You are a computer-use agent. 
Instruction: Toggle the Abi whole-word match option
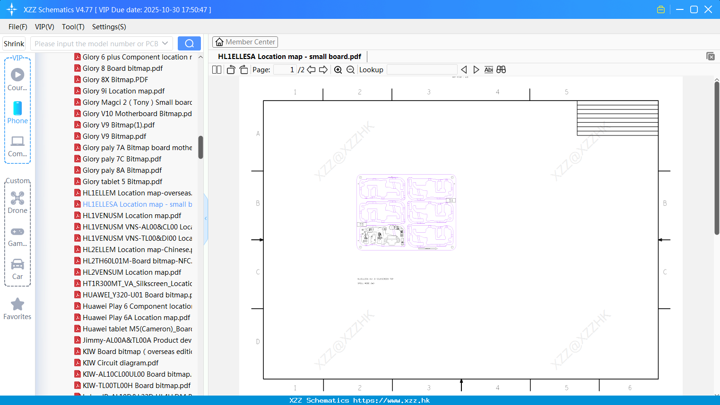489,70
